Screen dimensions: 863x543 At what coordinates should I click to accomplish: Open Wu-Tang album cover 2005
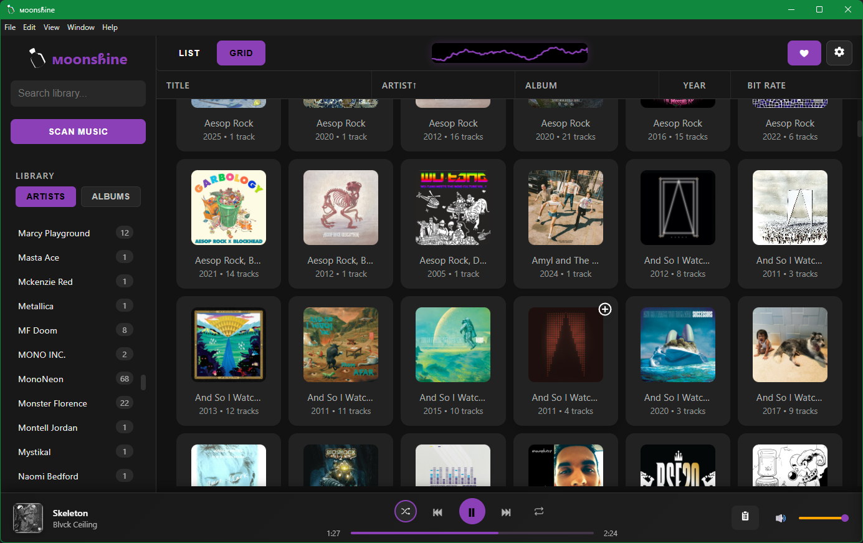click(453, 208)
